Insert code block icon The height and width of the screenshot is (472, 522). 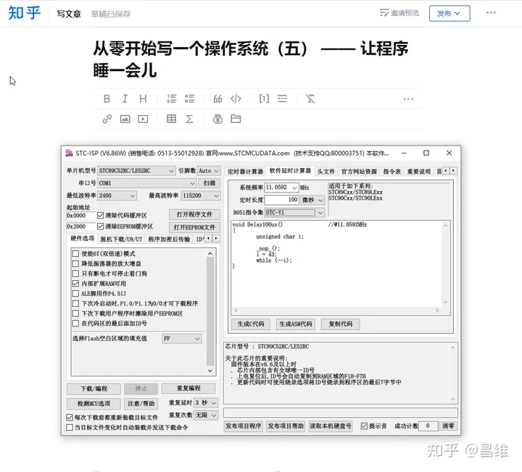point(236,98)
